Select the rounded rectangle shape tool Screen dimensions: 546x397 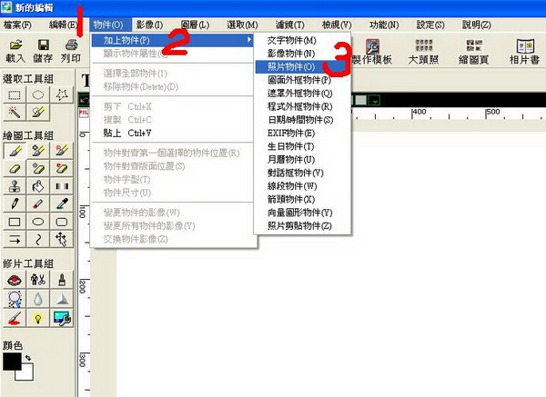coord(62,222)
